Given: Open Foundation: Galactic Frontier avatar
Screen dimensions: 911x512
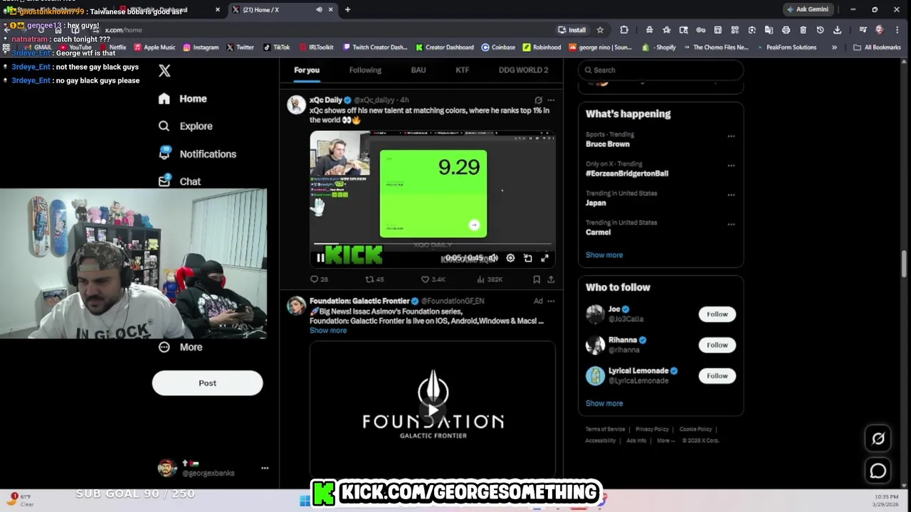Looking at the screenshot, I should point(296,306).
